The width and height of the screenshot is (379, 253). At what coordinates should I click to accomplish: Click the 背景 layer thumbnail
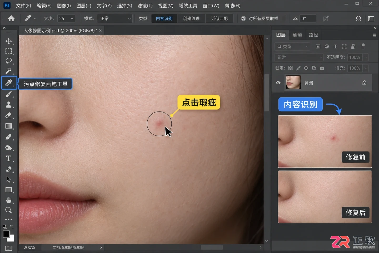[293, 82]
